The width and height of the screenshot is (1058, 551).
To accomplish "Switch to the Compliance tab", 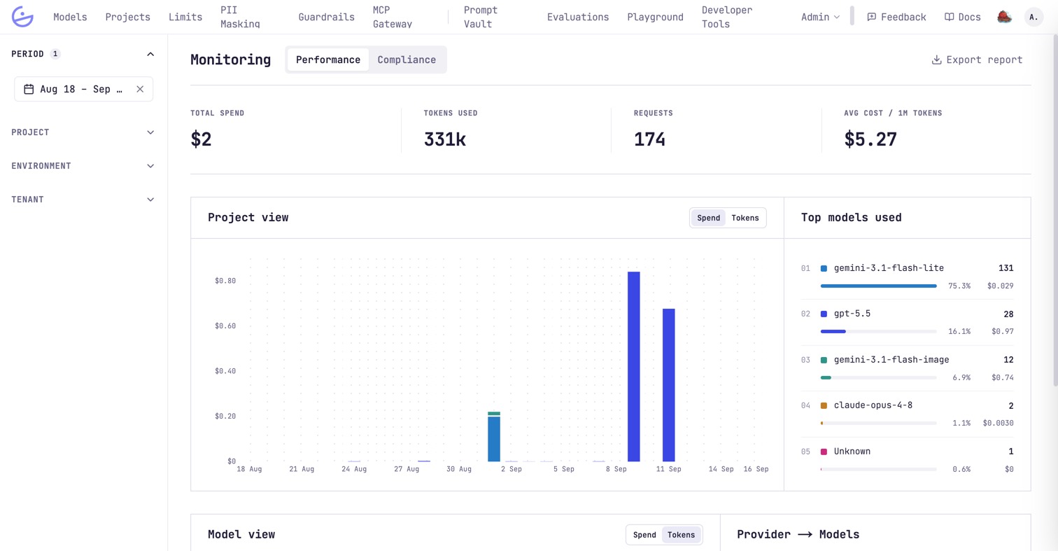I will (x=407, y=60).
